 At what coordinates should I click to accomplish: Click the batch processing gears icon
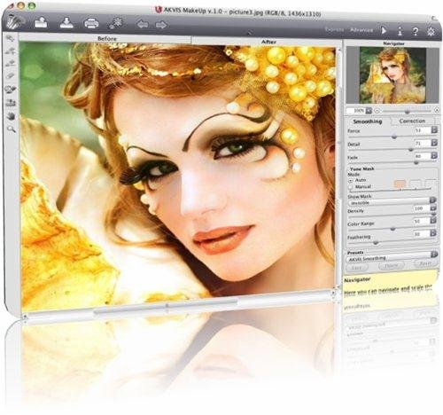point(115,23)
